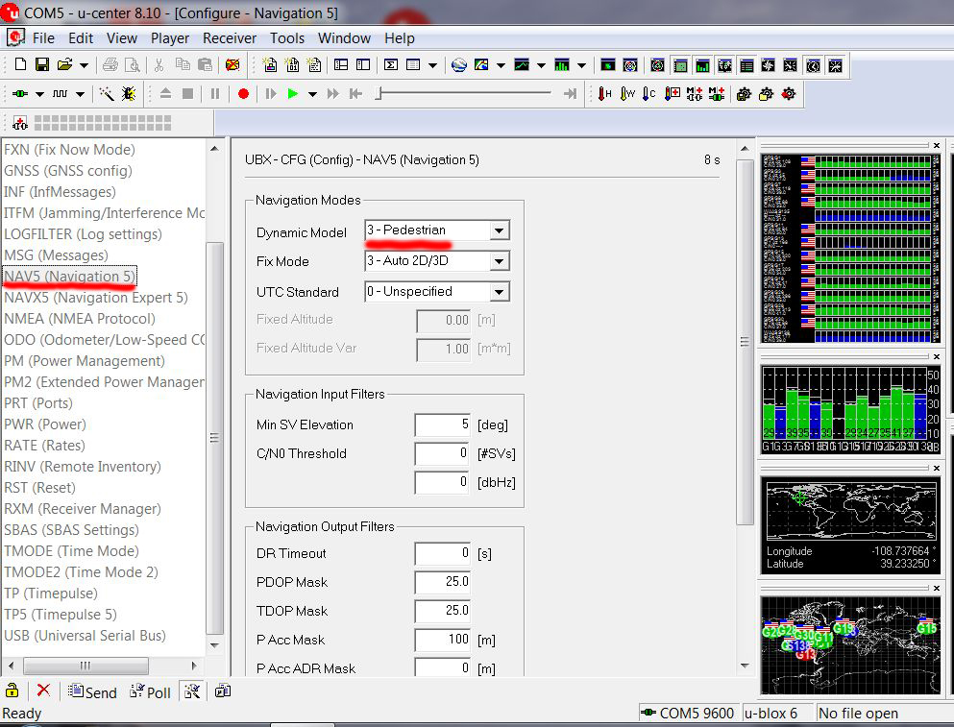Open the Receiver menu
Image resolution: width=954 pixels, height=727 pixels.
[x=230, y=38]
